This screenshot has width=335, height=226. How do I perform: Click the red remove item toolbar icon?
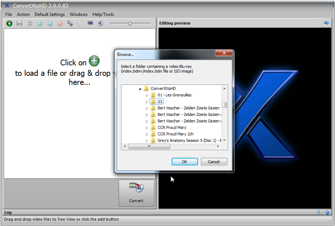click(60, 23)
